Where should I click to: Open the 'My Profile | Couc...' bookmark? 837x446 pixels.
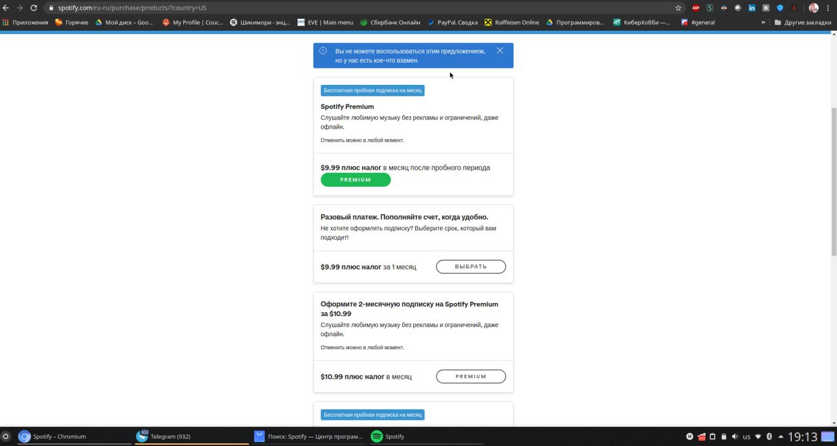click(x=193, y=22)
